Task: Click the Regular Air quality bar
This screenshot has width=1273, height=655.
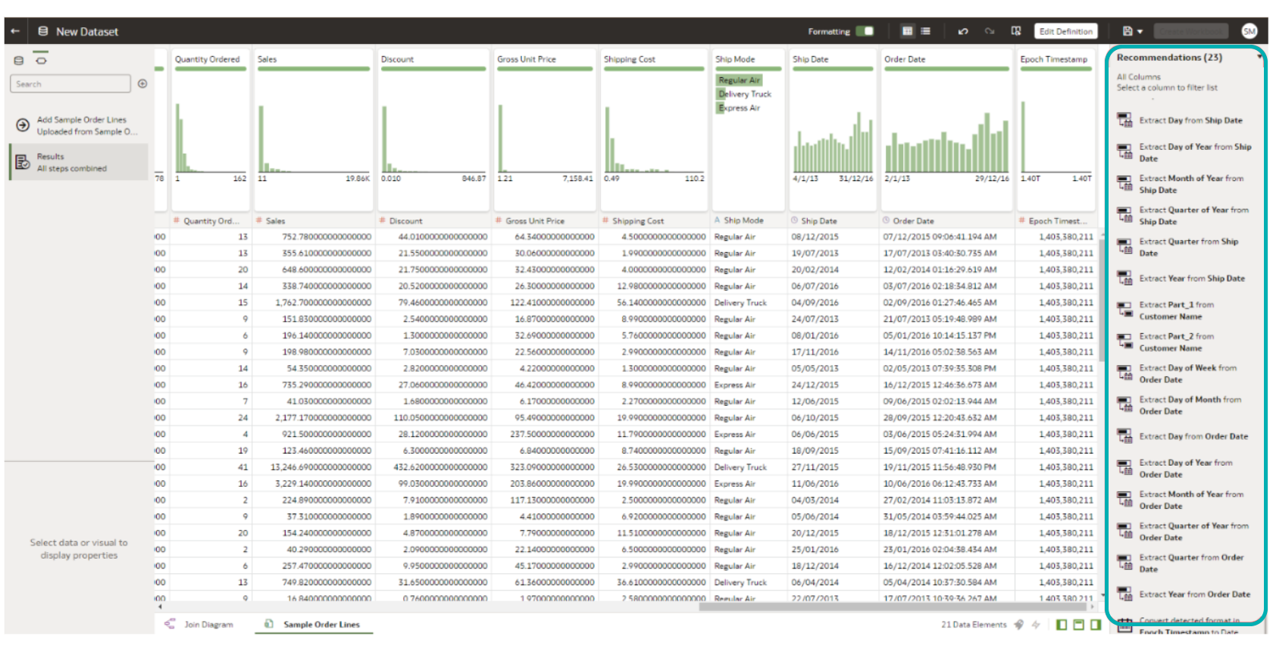Action: click(x=739, y=80)
